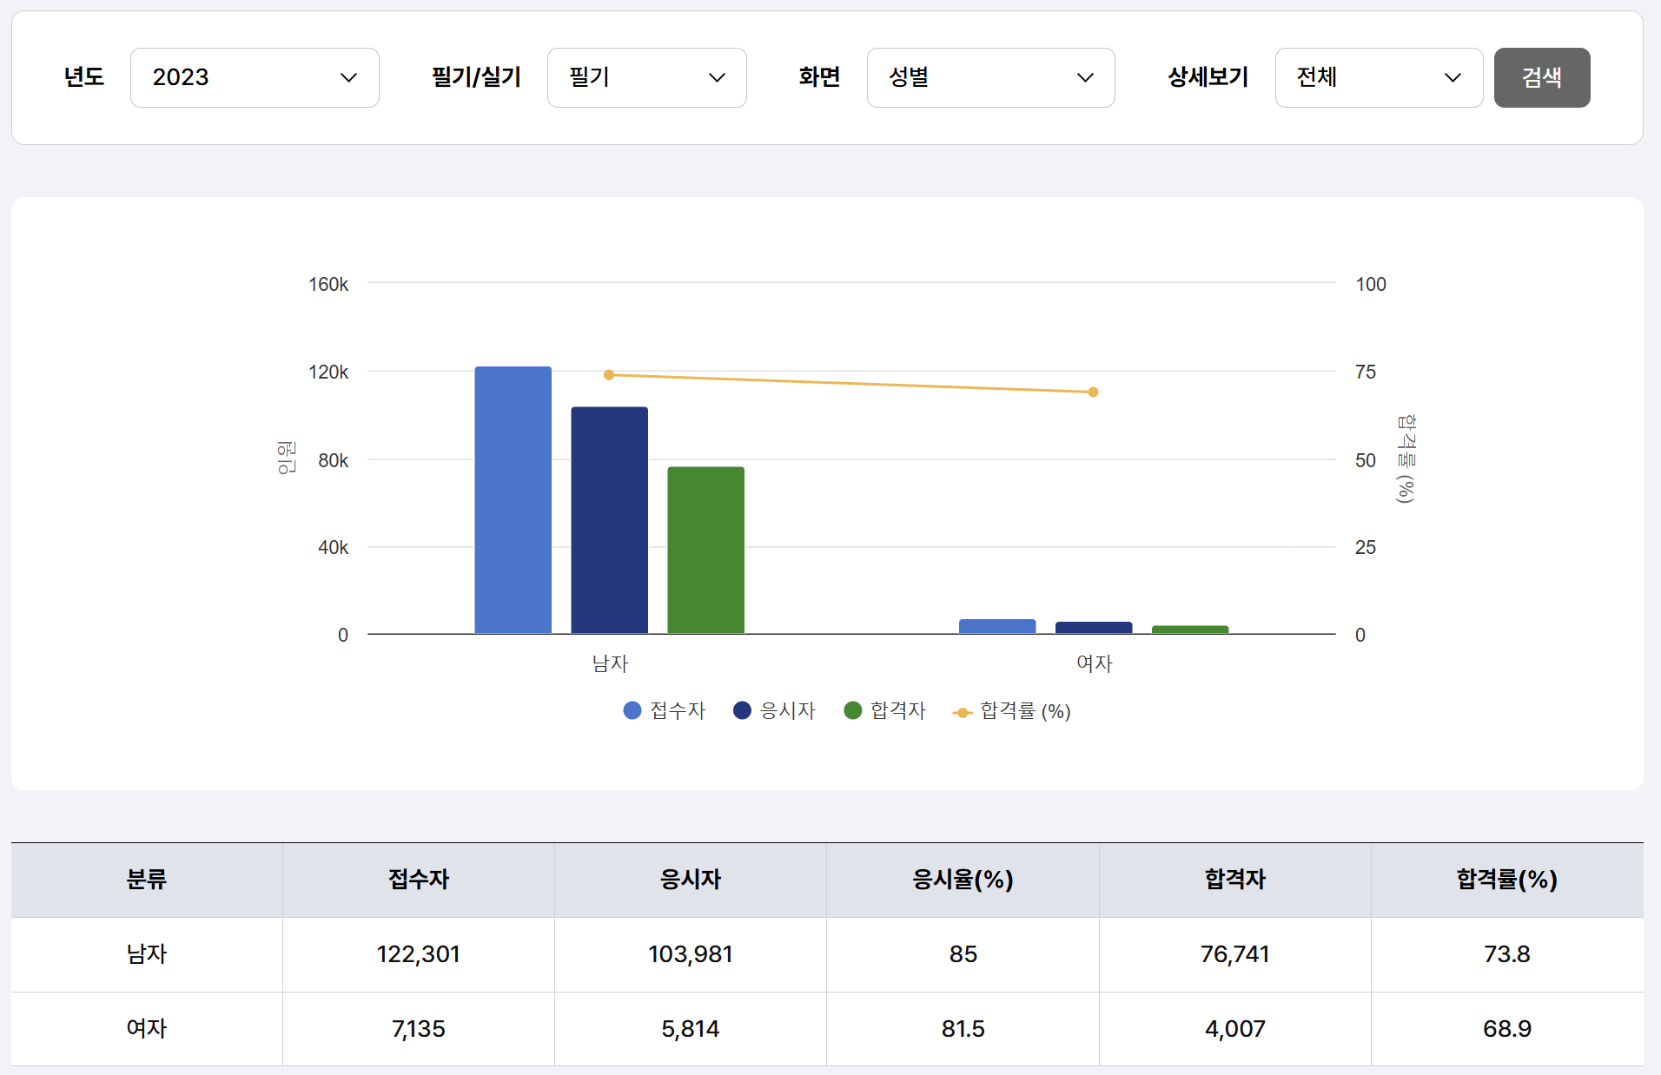Click the 76,741 table cell

click(1235, 954)
